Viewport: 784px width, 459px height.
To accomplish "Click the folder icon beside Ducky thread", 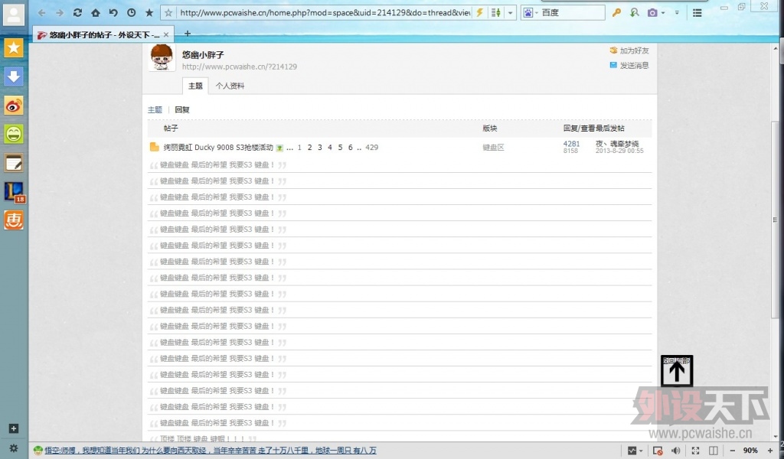I will pyautogui.click(x=155, y=147).
